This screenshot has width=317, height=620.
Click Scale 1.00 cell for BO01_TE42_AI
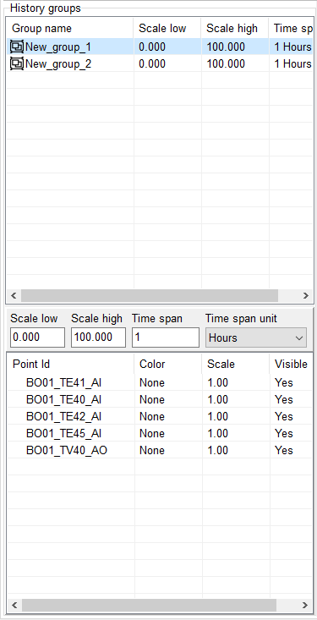coord(218,417)
